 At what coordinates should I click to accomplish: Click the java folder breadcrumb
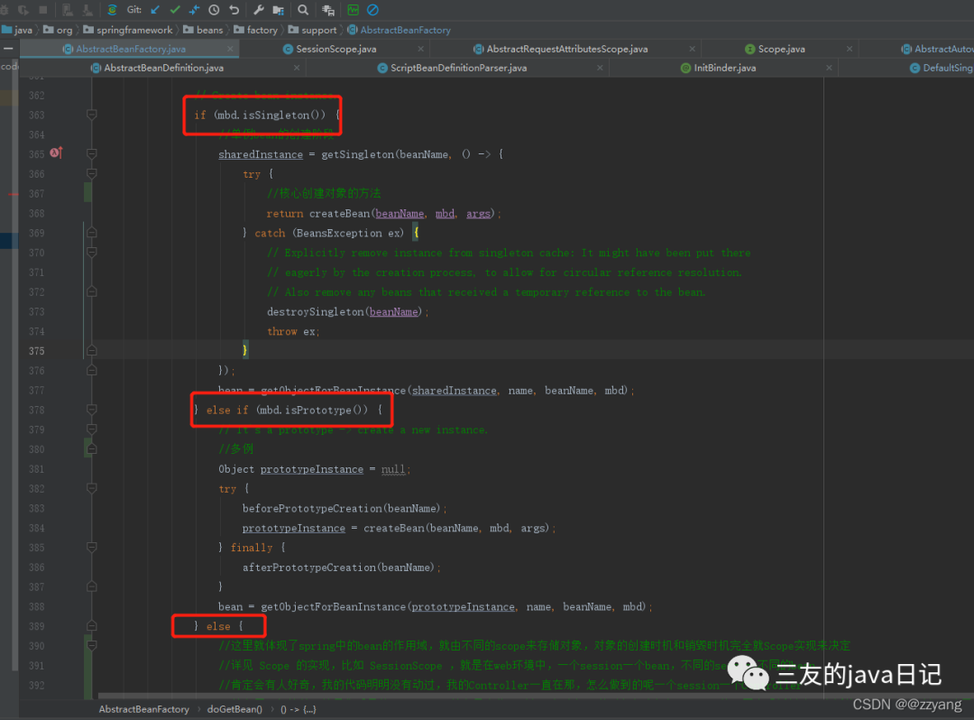click(x=17, y=30)
